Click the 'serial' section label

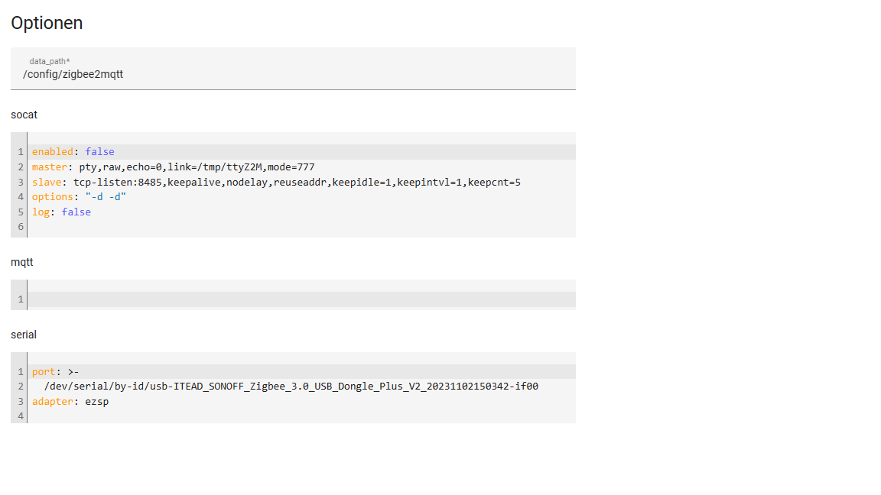coord(24,335)
